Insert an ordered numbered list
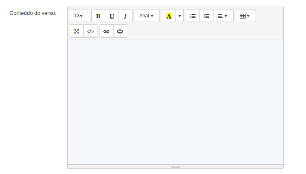Viewport: 306px width, 174px height. 206,16
